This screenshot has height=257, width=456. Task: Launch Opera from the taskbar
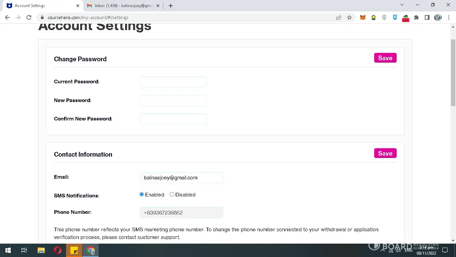pyautogui.click(x=58, y=250)
